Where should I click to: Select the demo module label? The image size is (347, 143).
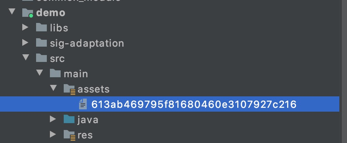(x=51, y=13)
